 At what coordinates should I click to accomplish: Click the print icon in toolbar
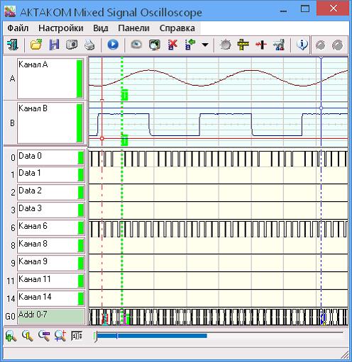89,45
